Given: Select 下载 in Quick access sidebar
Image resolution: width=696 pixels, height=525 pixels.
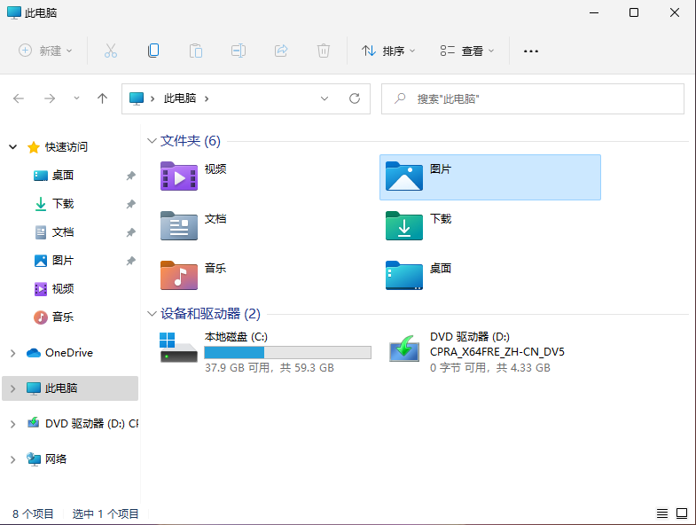Looking at the screenshot, I should click(x=63, y=204).
